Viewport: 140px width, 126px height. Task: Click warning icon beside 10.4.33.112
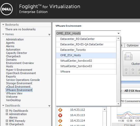click(x=60, y=110)
